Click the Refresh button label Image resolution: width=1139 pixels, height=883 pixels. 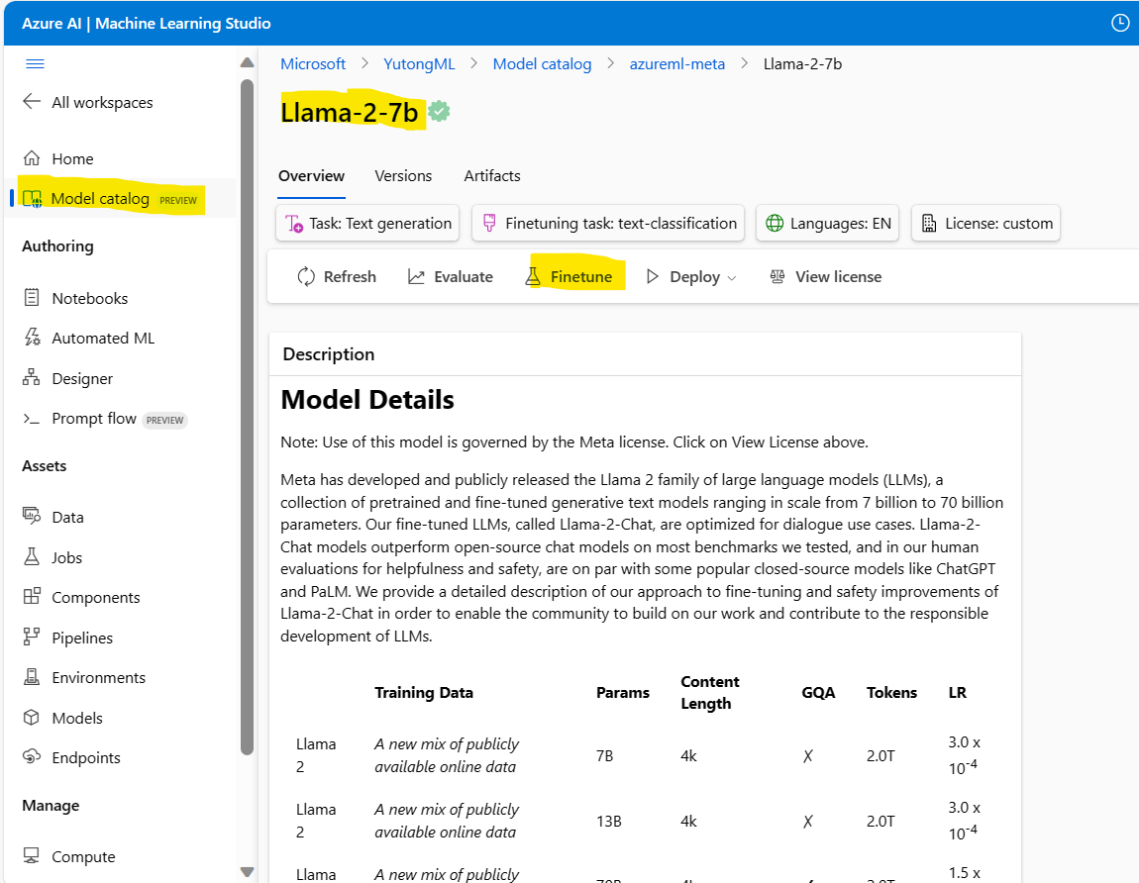coord(351,276)
